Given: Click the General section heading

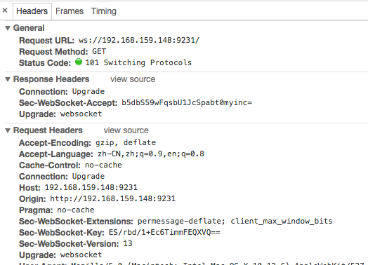Looking at the screenshot, I should tap(29, 28).
